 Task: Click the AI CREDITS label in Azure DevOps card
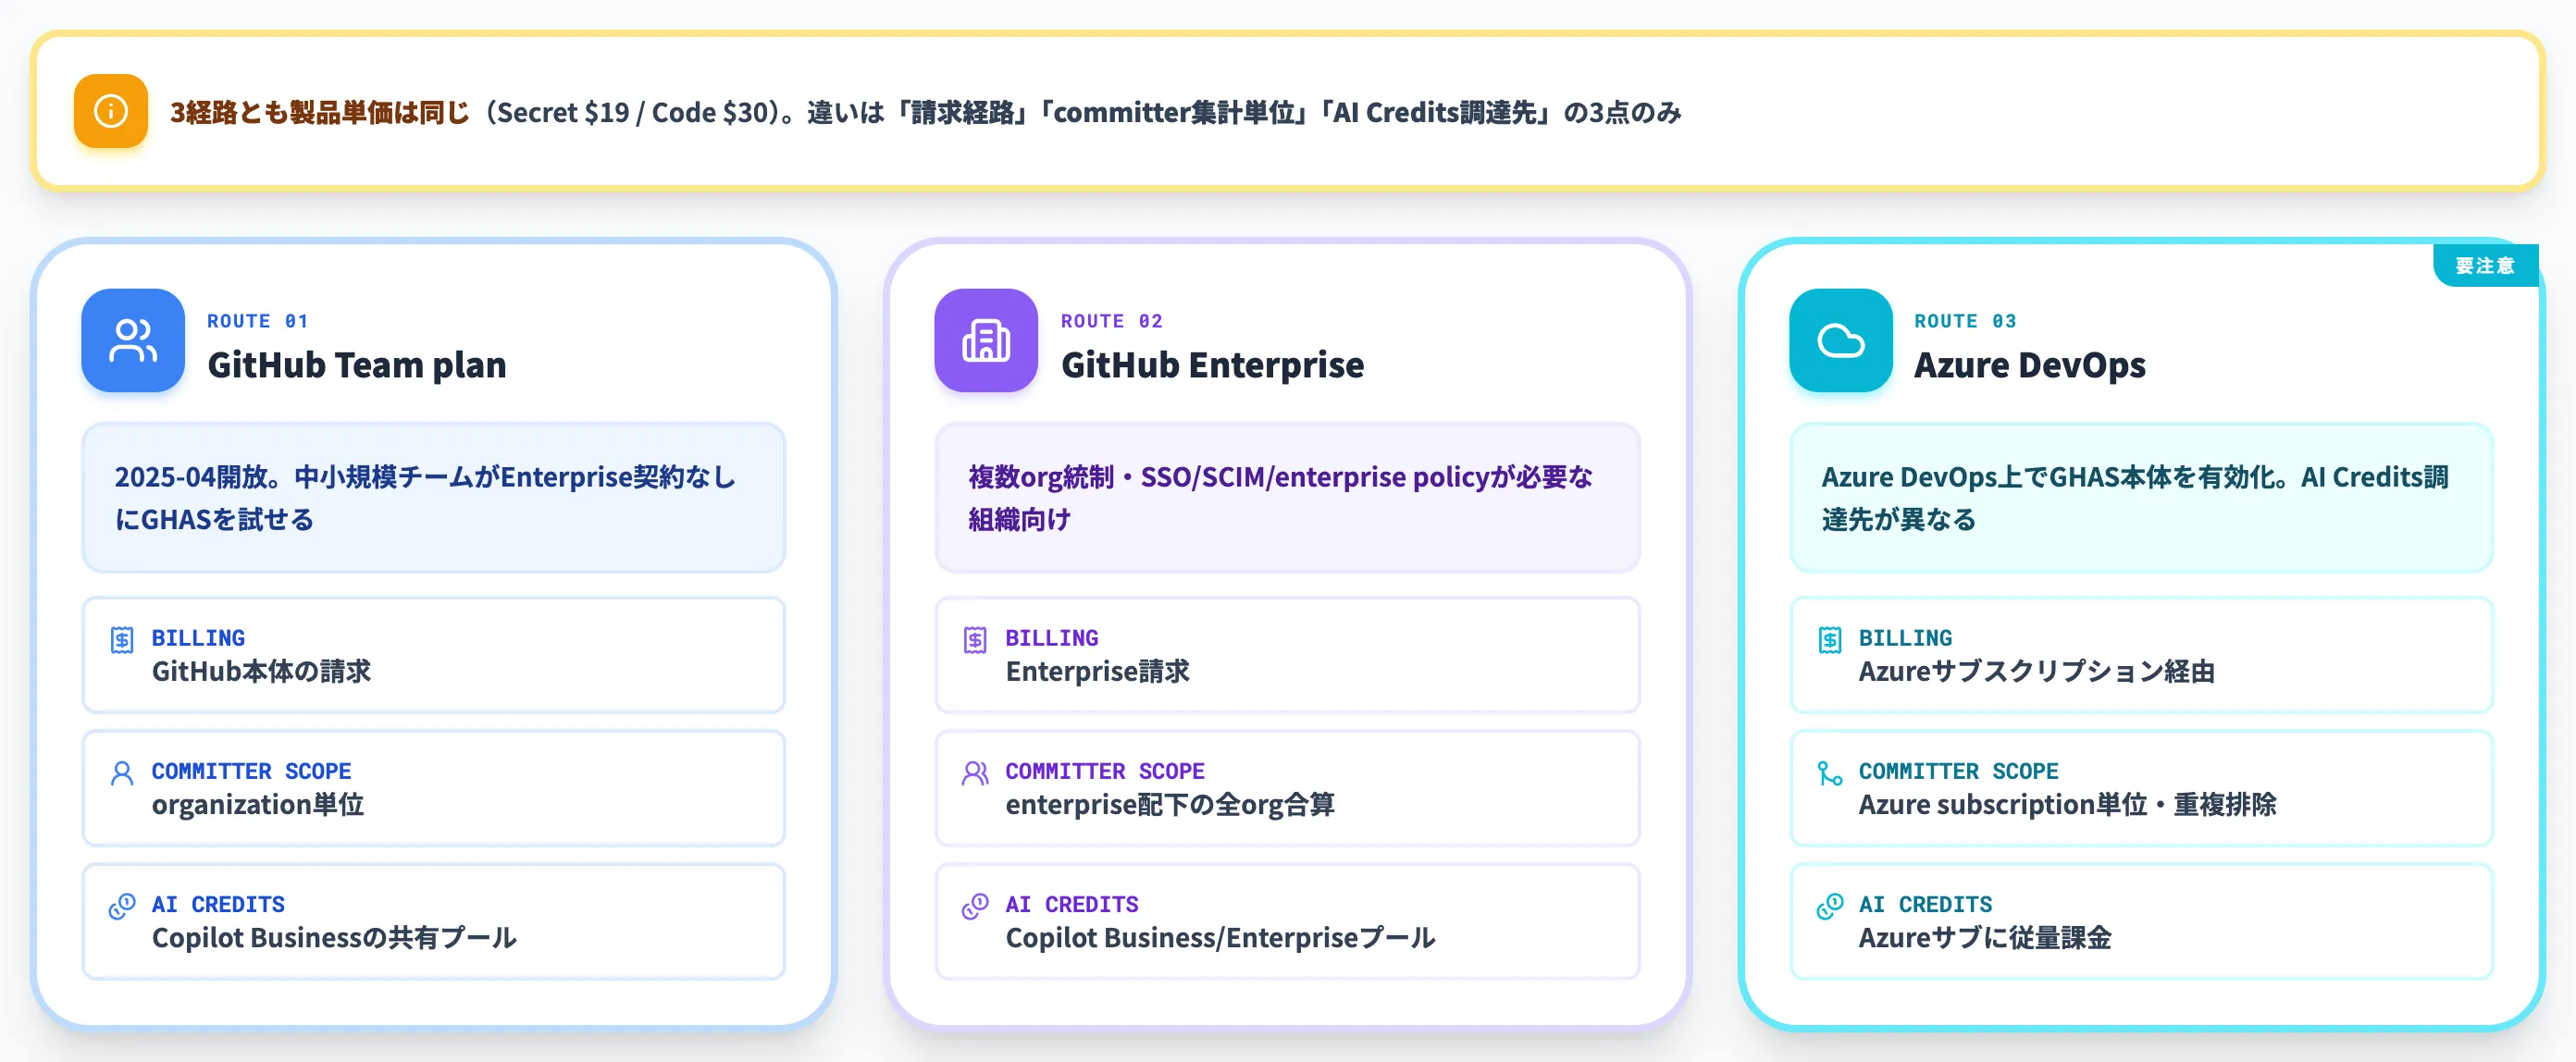(x=1925, y=903)
